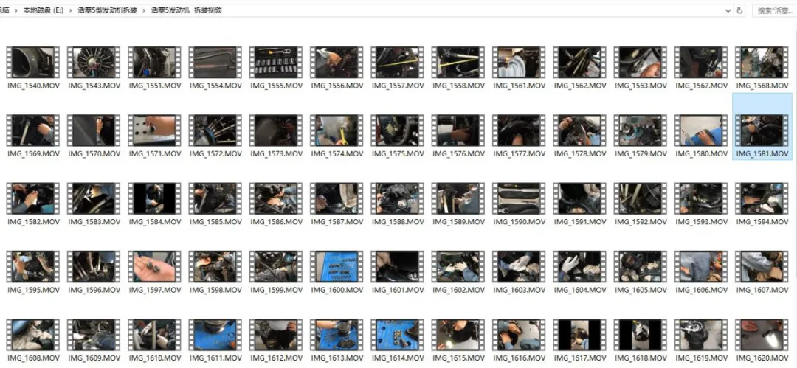Expand chevron after 活塞5型发动机拆装 breadcrumb
This screenshot has height=368, width=797.
(x=144, y=10)
